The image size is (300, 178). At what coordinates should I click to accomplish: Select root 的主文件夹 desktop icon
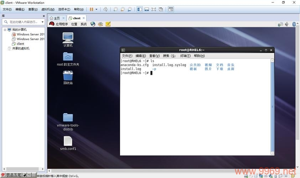(x=68, y=59)
